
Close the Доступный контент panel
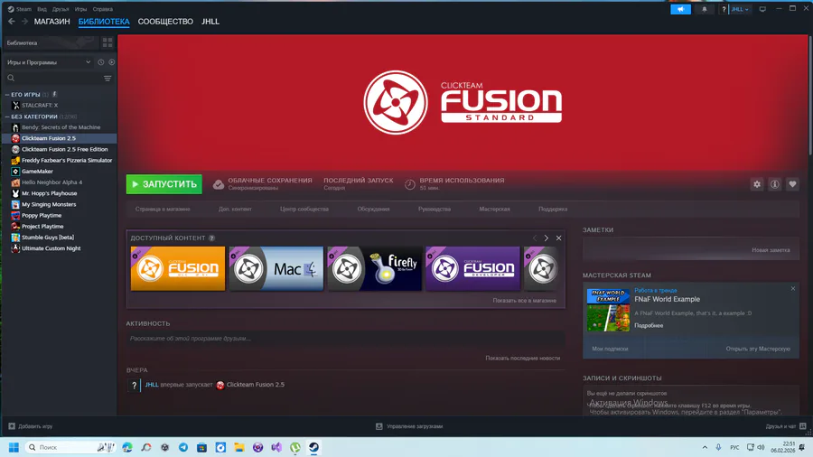(x=558, y=238)
